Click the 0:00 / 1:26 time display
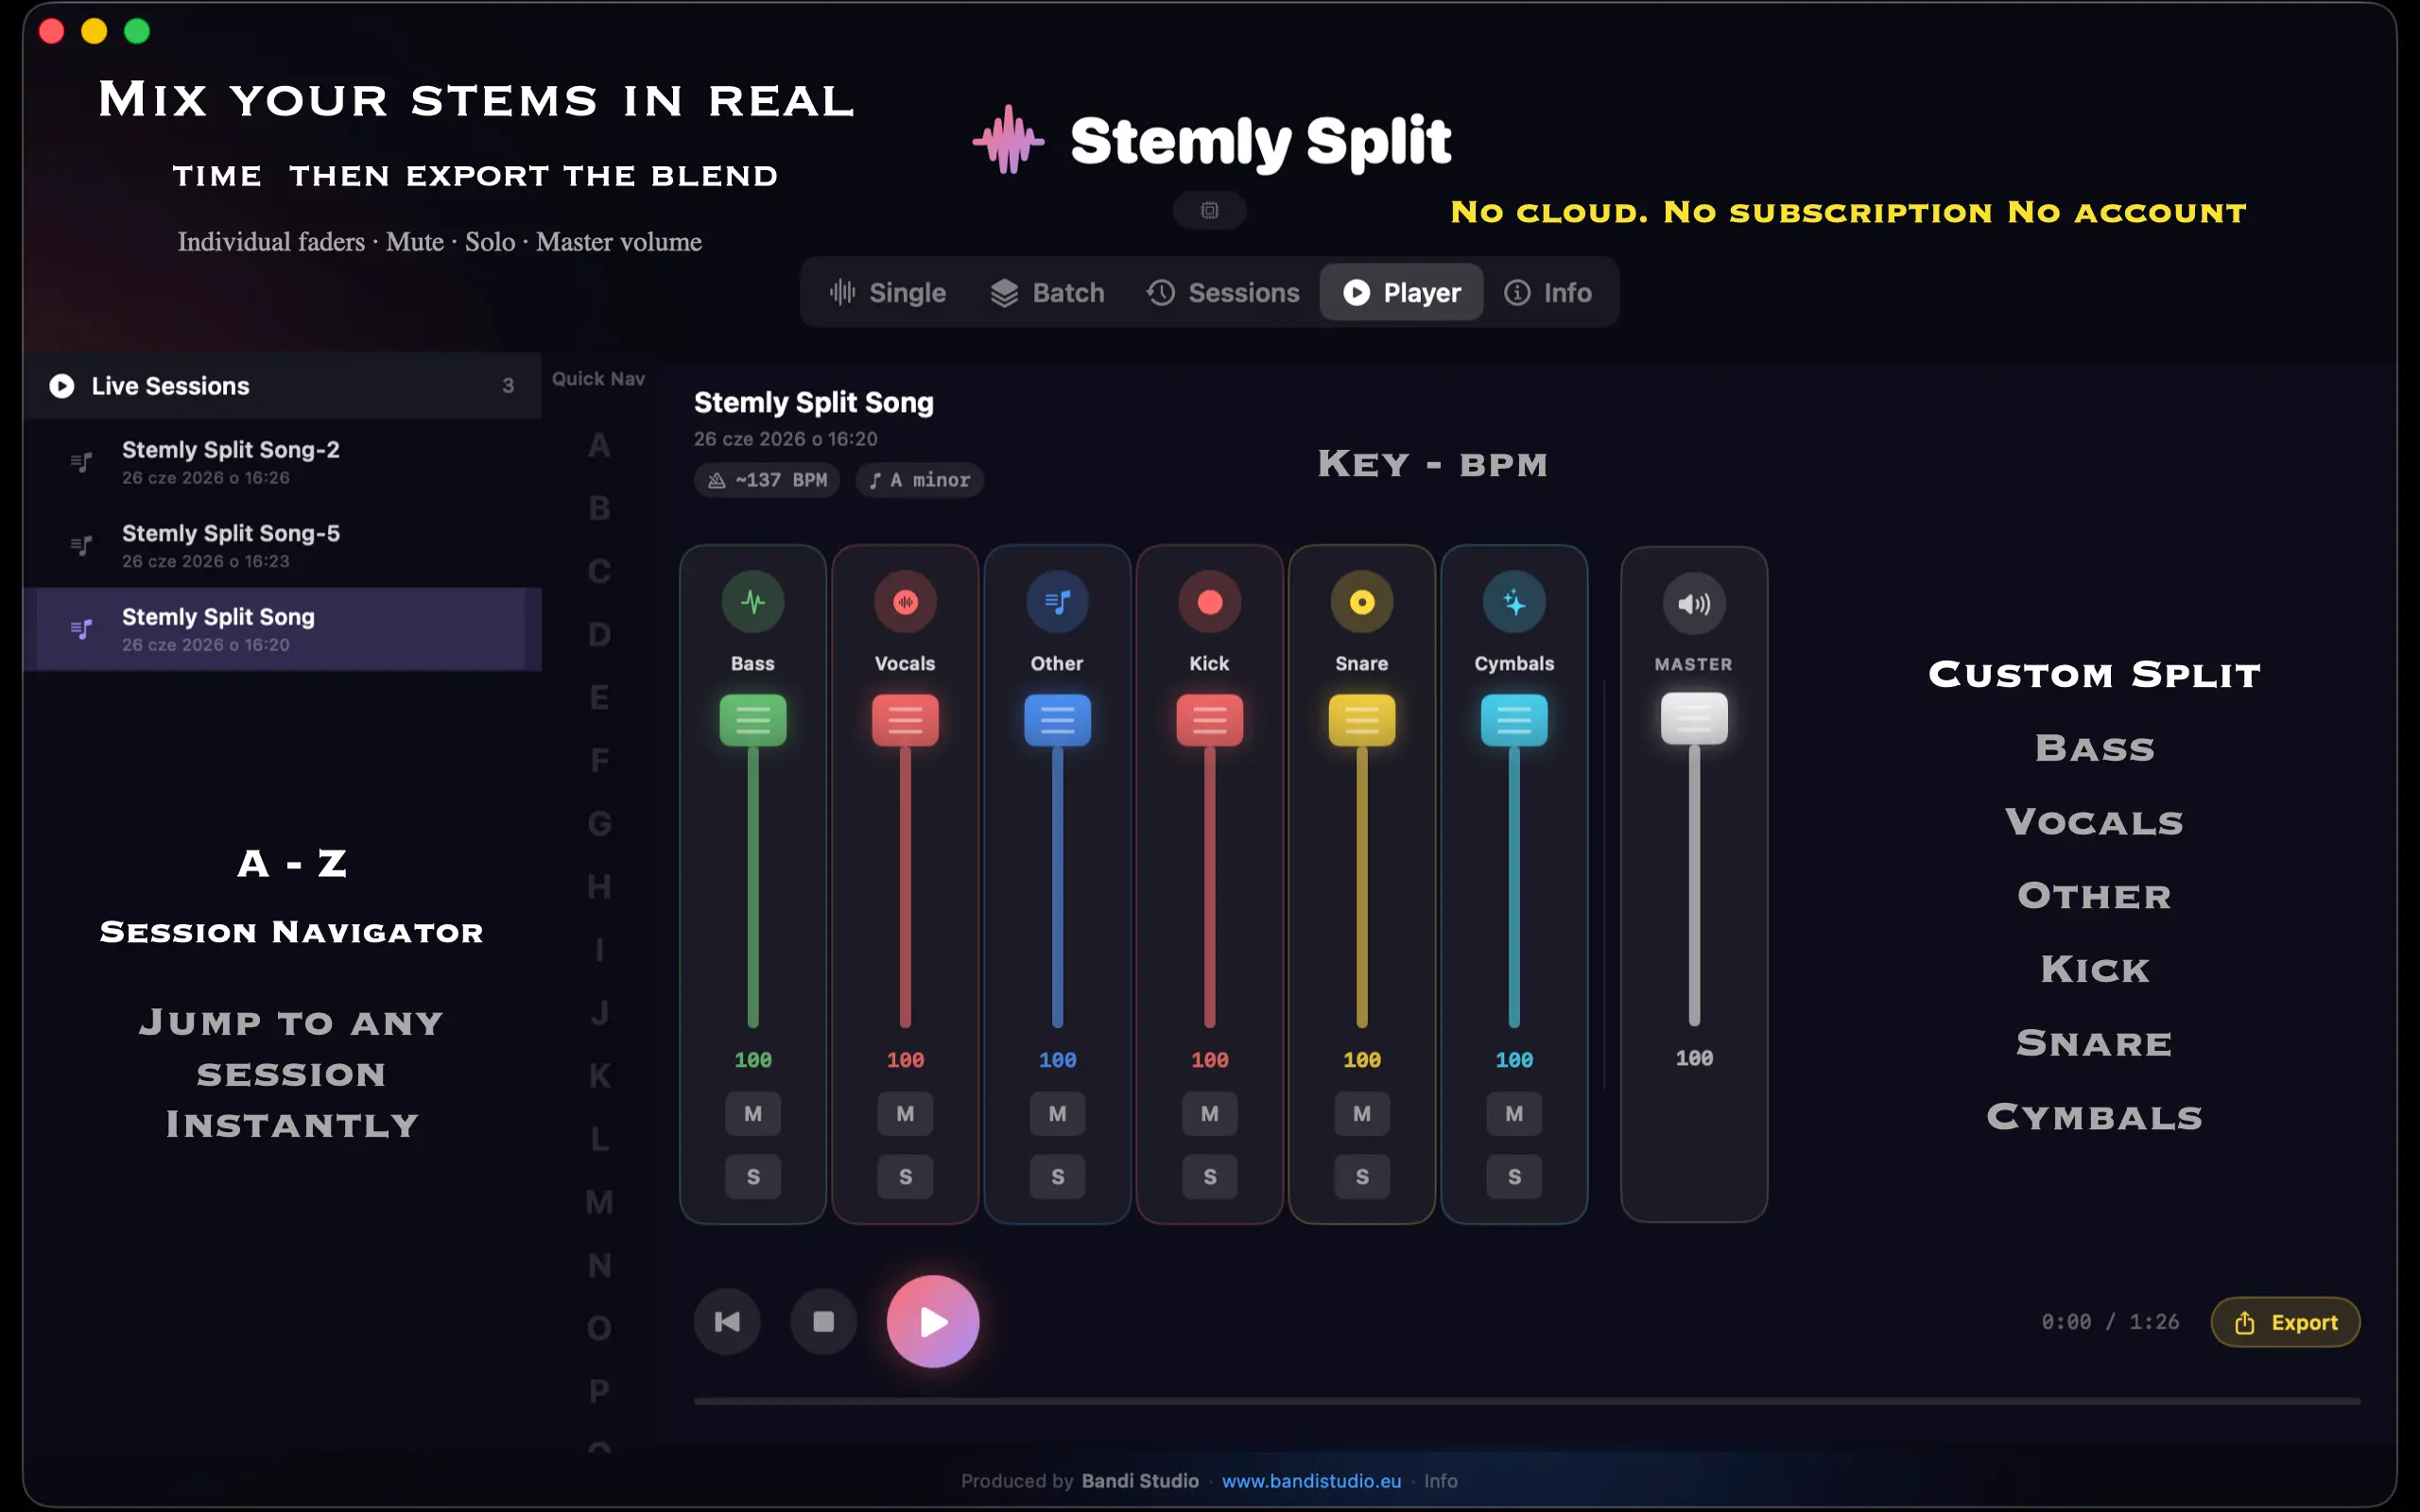Image resolution: width=2420 pixels, height=1512 pixels. click(x=2110, y=1322)
